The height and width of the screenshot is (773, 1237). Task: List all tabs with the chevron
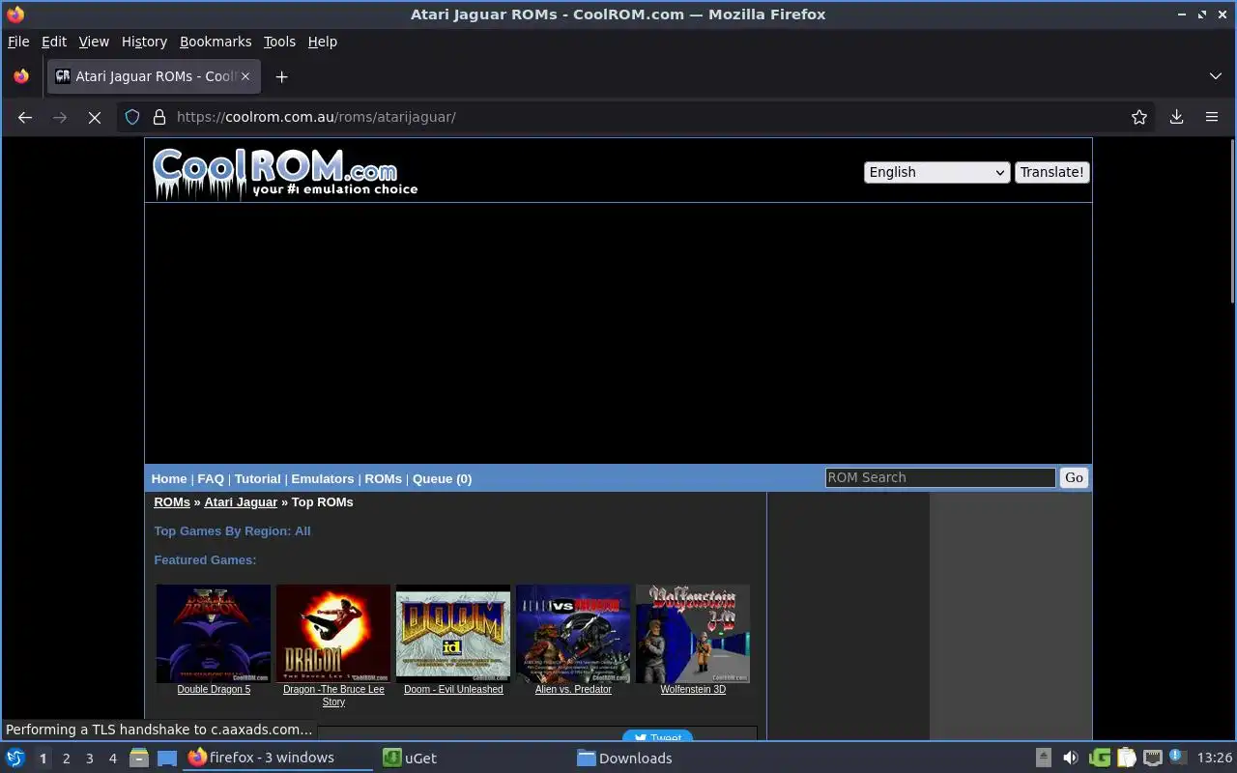click(x=1216, y=76)
